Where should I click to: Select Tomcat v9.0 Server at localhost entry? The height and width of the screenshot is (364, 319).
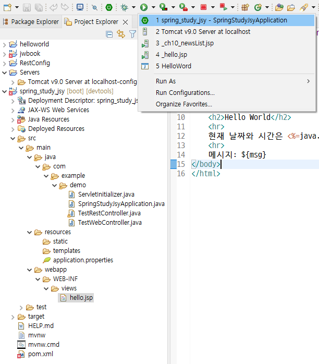click(x=227, y=32)
